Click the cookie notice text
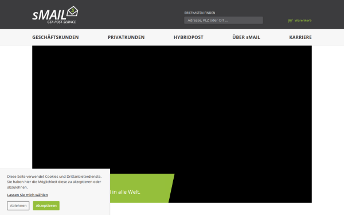The image size is (344, 215). pos(54,182)
